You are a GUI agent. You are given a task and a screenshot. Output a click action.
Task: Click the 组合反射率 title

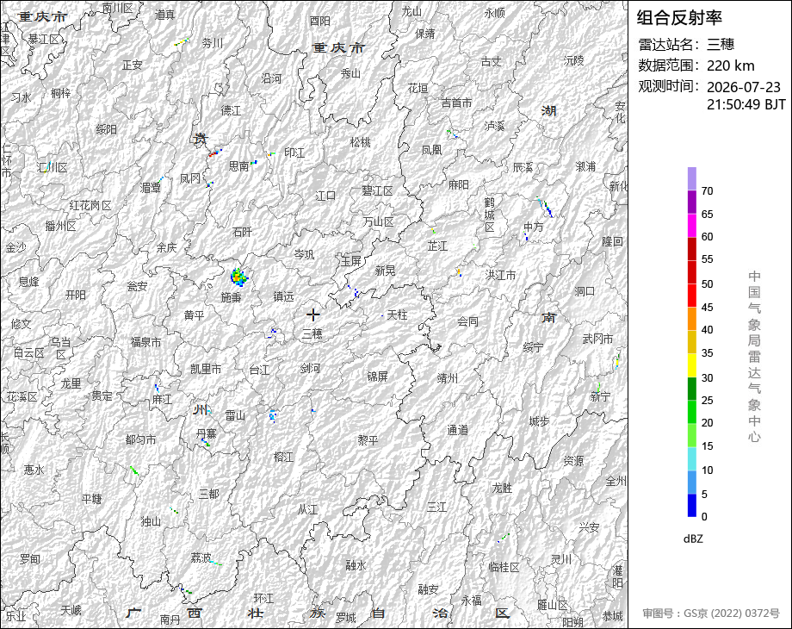[679, 18]
